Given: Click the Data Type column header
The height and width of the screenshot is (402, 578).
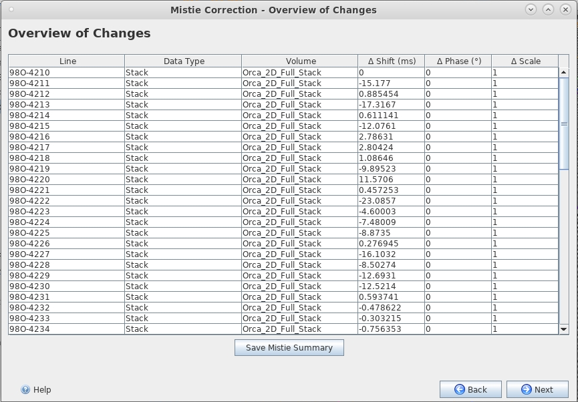Looking at the screenshot, I should [183, 61].
